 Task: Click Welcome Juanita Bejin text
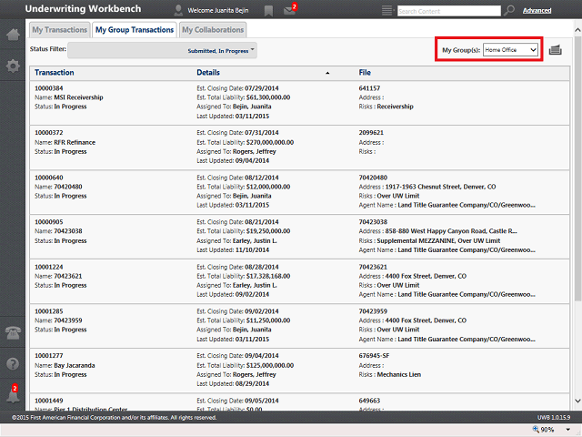(218, 10)
